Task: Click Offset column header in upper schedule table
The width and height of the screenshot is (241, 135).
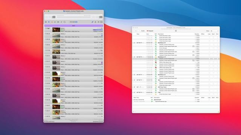Action: 203,34
